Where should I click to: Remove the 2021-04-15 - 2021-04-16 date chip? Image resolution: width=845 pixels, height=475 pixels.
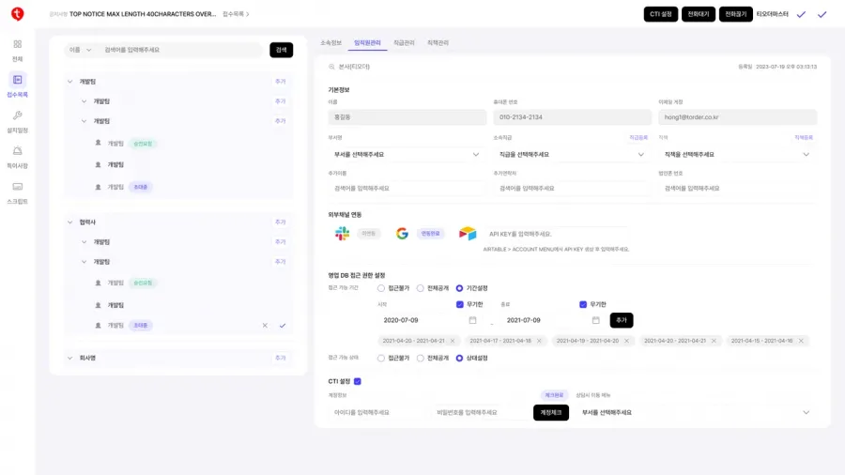pos(801,341)
